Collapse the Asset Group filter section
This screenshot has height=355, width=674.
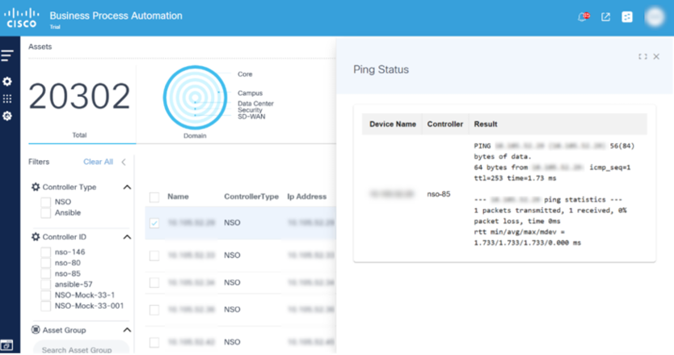127,330
